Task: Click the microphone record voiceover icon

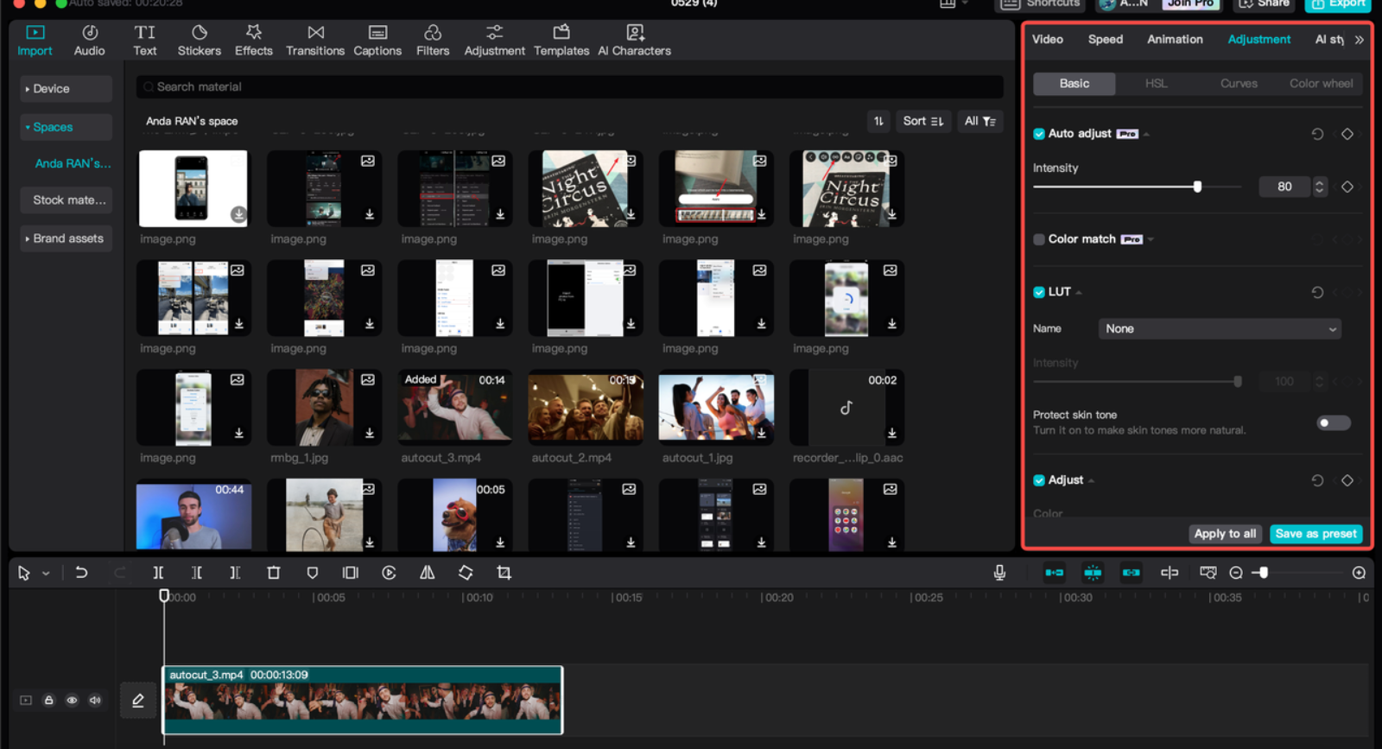Action: 999,573
